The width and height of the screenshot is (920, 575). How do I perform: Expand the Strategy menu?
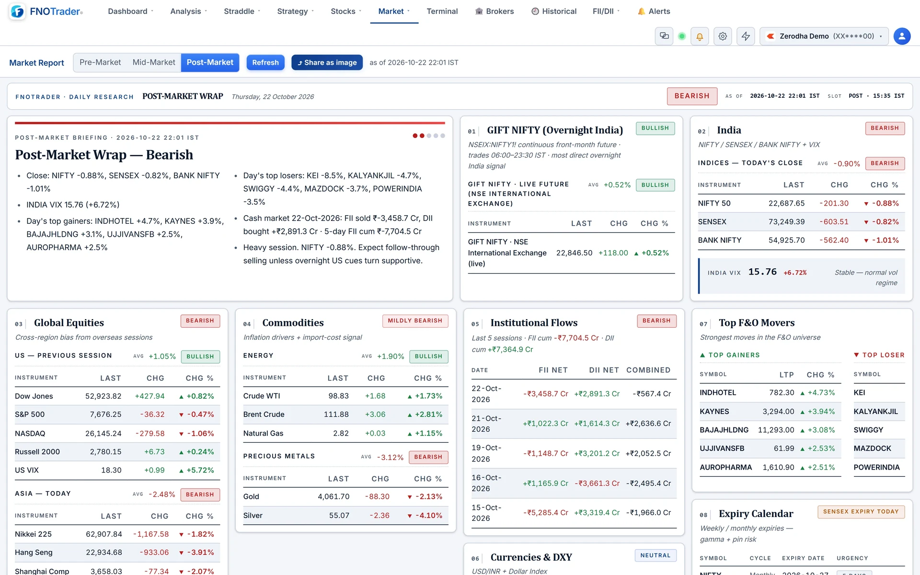pyautogui.click(x=295, y=11)
